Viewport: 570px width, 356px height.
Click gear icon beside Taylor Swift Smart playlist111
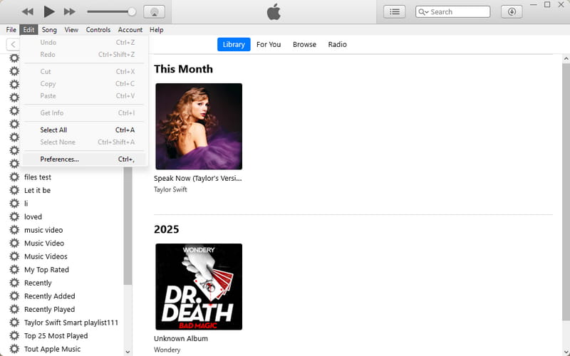pos(14,323)
